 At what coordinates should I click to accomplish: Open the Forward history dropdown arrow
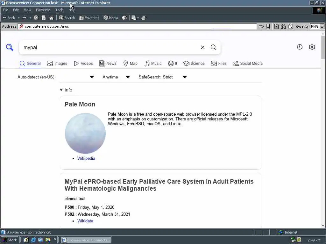click(x=30, y=18)
